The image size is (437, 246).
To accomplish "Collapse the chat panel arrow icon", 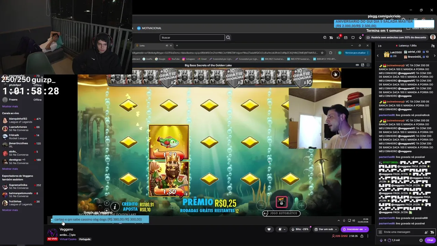I will click(380, 46).
